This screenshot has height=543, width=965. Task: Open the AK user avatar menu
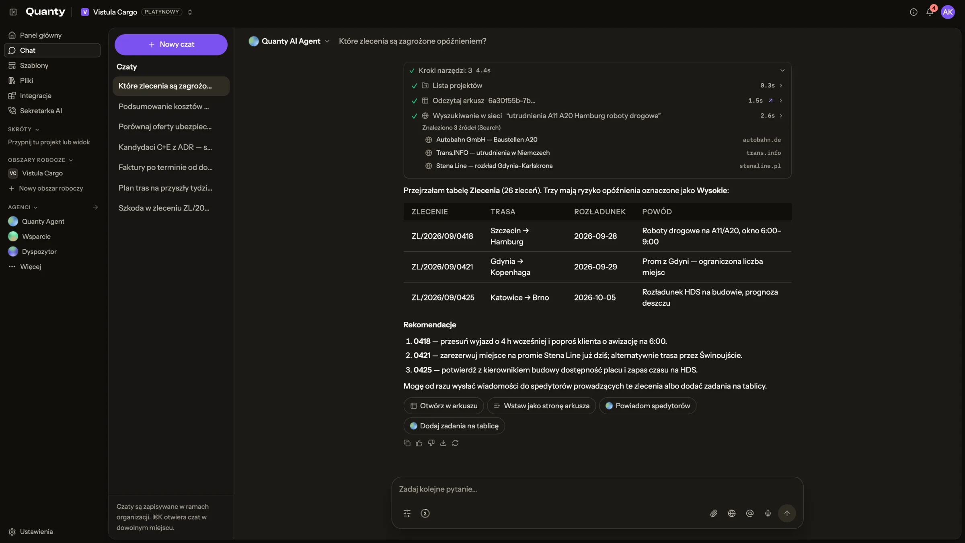(x=948, y=12)
